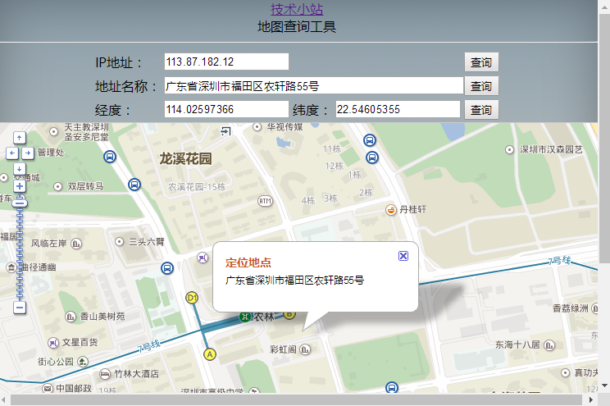Open the 技术小站 link at top
Screen dimensions: 610x406
coord(297,9)
